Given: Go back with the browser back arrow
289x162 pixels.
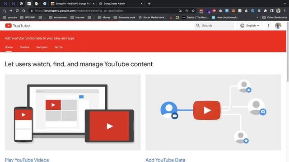Looking at the screenshot, I should click(5, 11).
